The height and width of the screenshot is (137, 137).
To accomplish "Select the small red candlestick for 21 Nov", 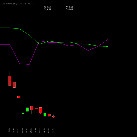I will (x=19, y=97).
